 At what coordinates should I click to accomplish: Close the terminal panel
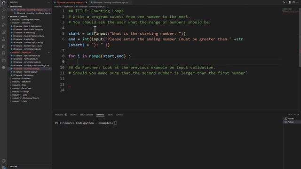pyautogui.click(x=298, y=115)
